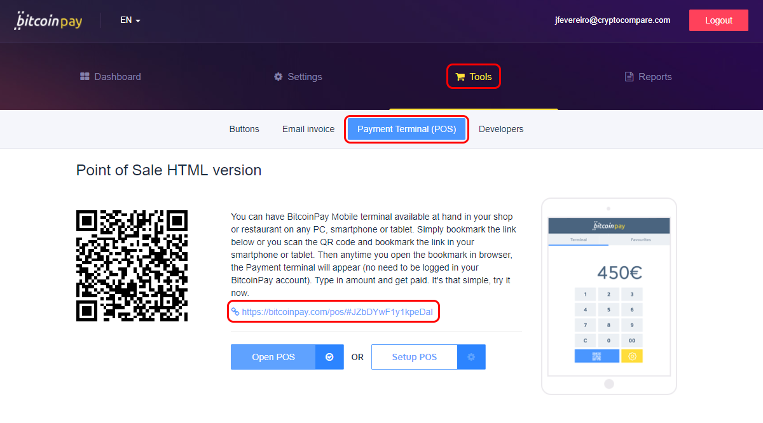Click the "Point of Sale HTML version" heading
Screen dimensions: 763x423
click(169, 170)
